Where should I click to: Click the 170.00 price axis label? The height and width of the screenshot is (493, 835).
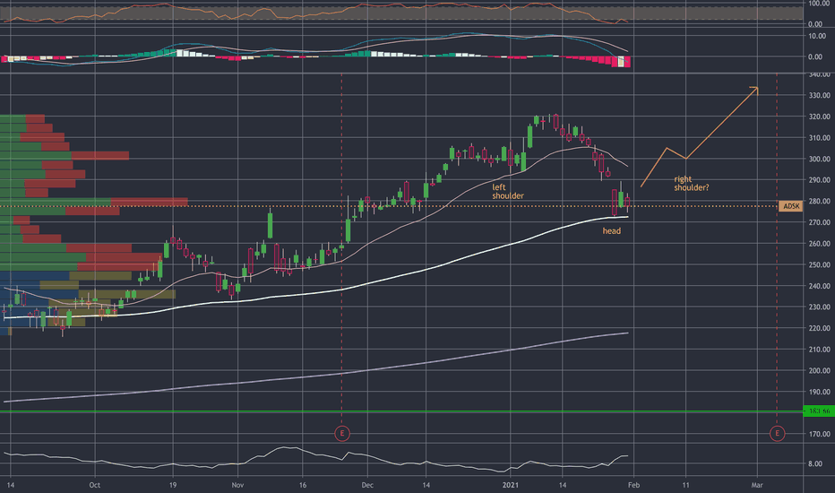pyautogui.click(x=819, y=434)
